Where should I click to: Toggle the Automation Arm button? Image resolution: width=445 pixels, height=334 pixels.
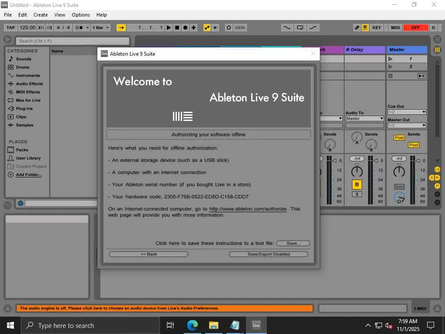click(x=207, y=27)
